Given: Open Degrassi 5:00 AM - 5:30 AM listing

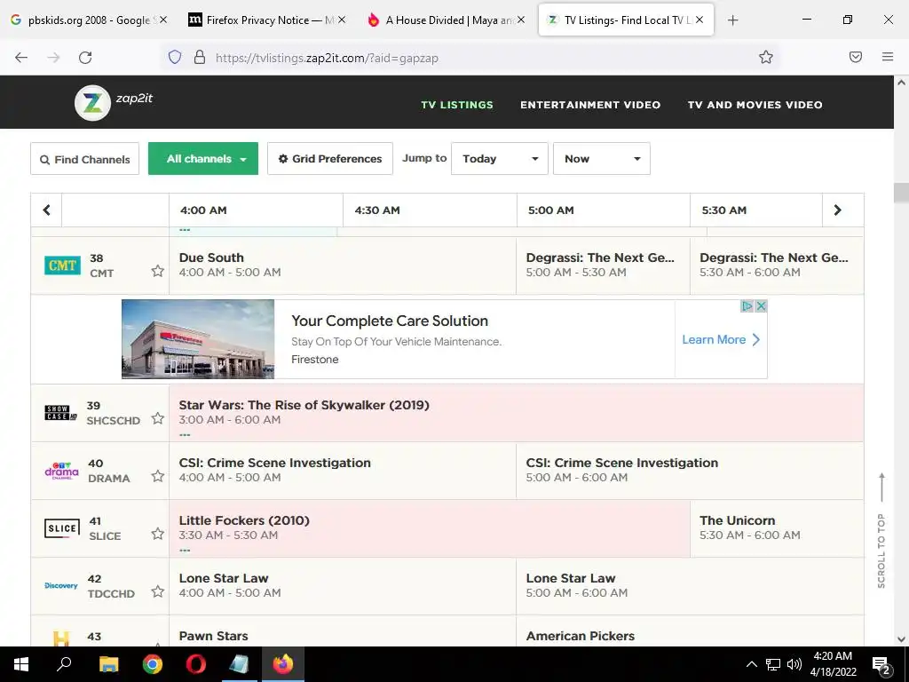Looking at the screenshot, I should point(603,265).
